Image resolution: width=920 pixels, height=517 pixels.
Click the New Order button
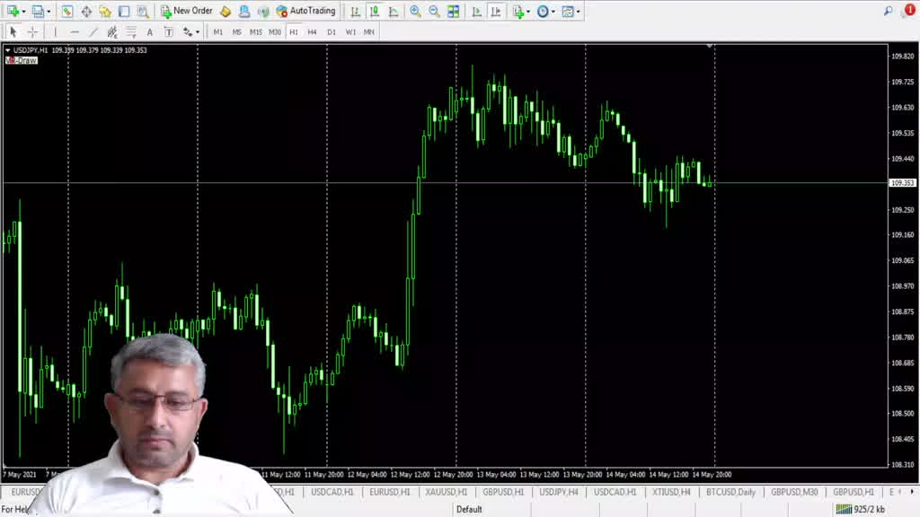pyautogui.click(x=187, y=12)
